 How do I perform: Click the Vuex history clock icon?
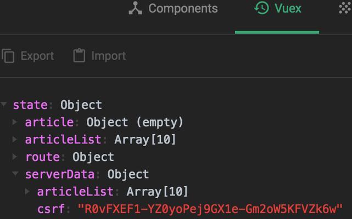[261, 8]
